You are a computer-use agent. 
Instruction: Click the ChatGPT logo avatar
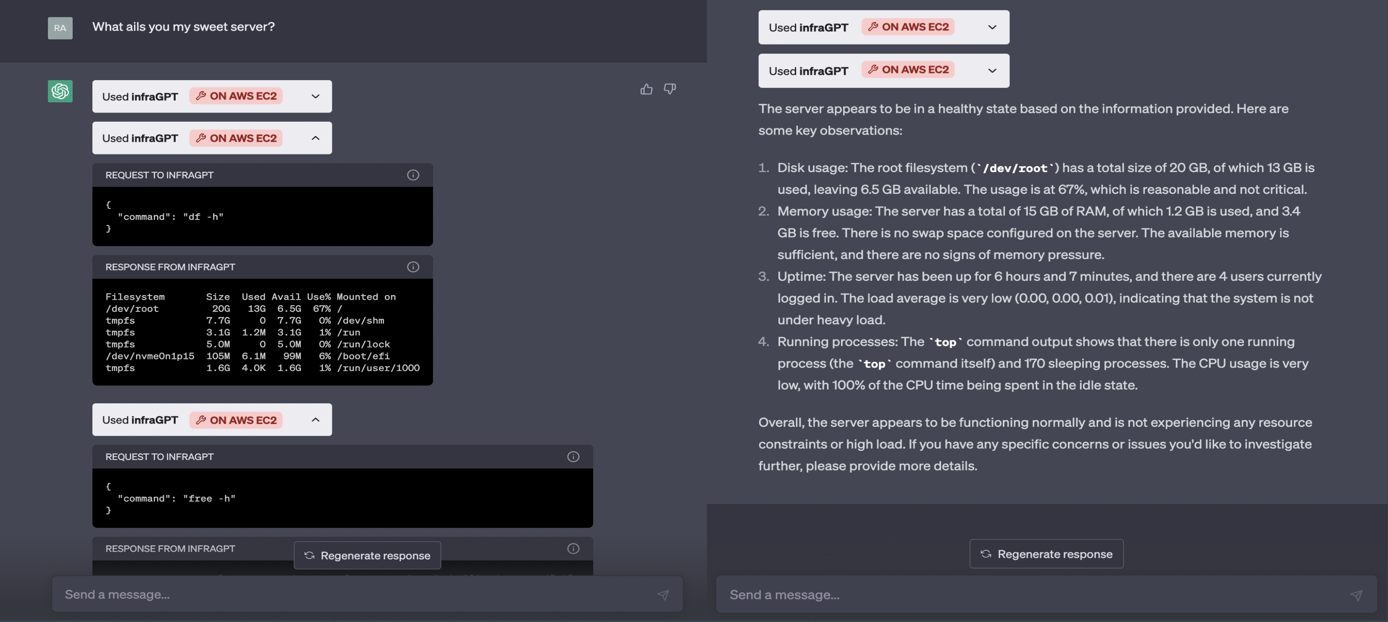click(60, 91)
